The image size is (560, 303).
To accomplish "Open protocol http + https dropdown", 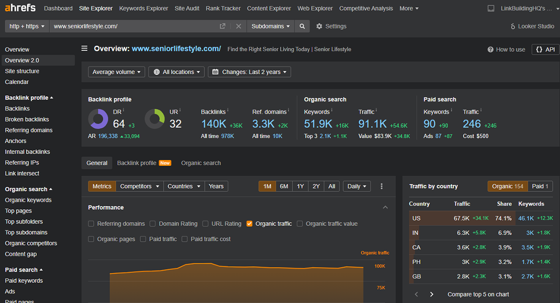I will coord(27,26).
